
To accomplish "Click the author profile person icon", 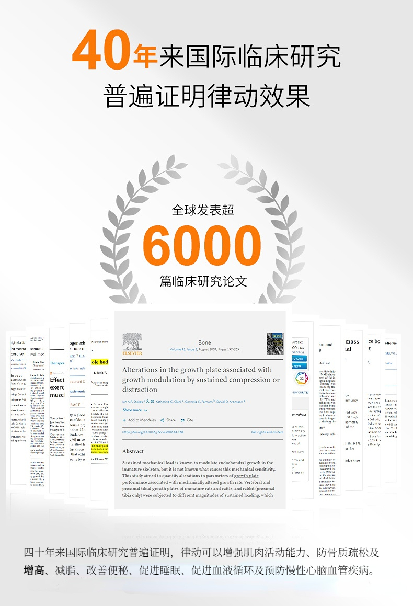I will point(147,401).
